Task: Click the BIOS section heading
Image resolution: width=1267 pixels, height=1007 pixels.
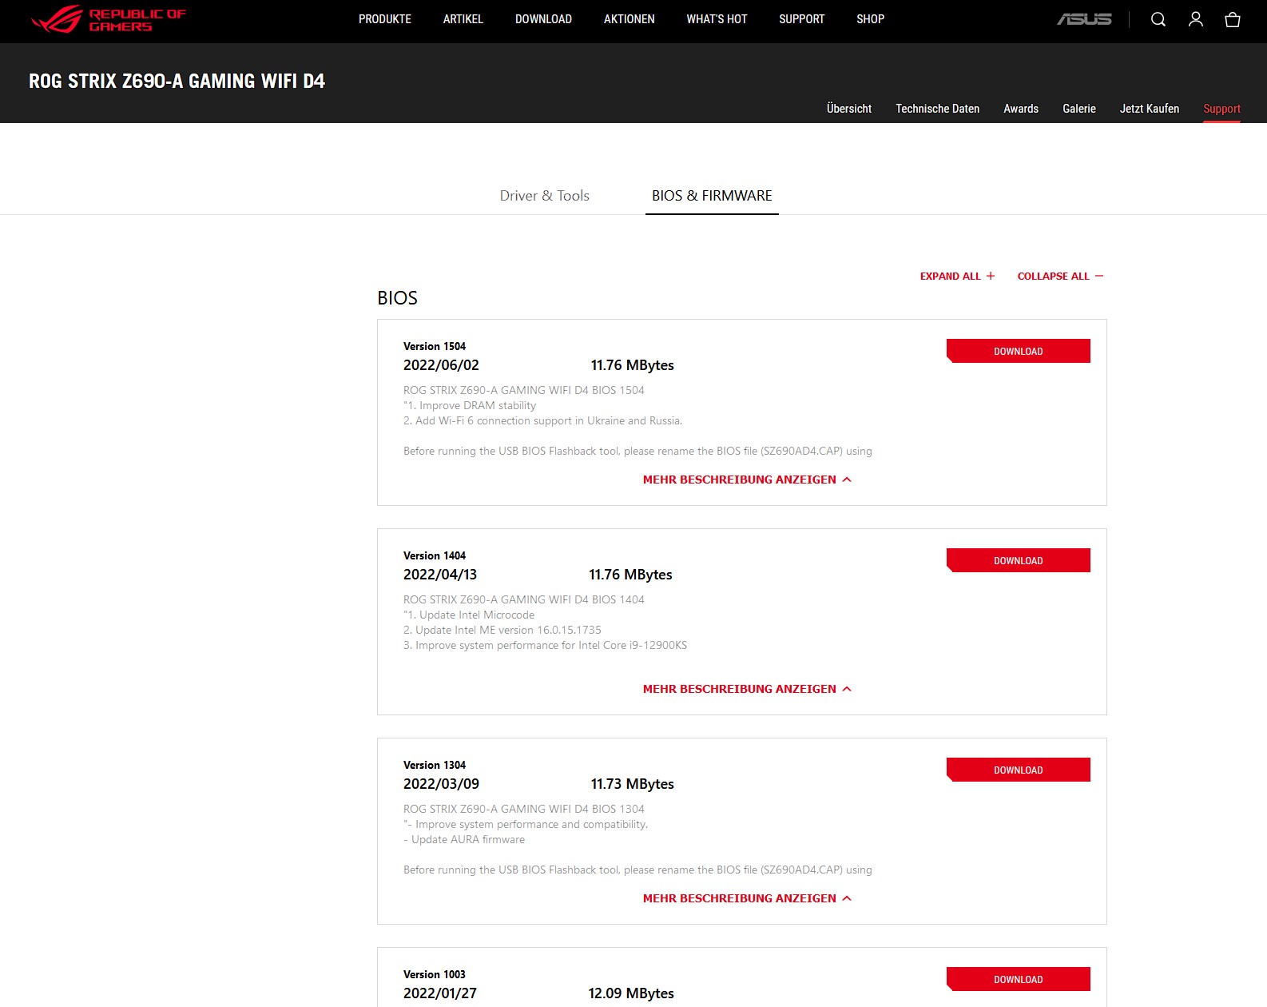Action: point(397,298)
